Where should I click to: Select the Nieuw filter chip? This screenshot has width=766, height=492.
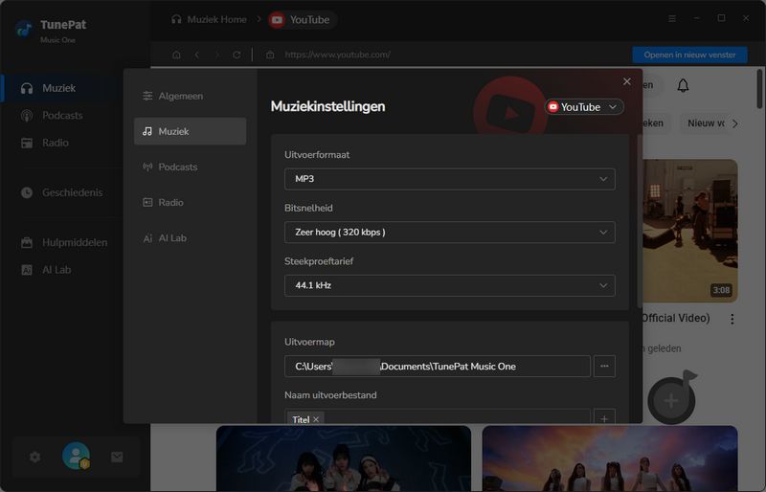coord(706,123)
